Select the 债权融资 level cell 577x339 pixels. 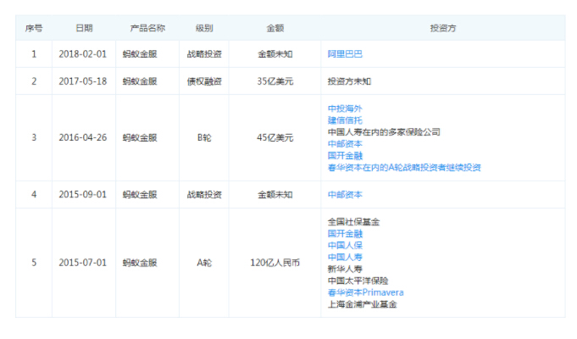click(x=203, y=81)
